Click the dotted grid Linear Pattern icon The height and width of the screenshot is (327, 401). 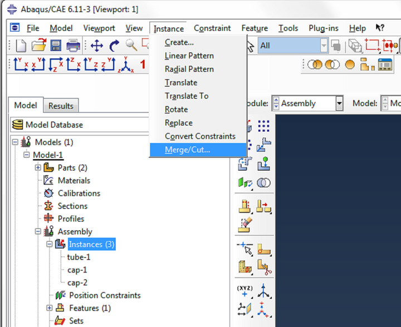tap(263, 126)
